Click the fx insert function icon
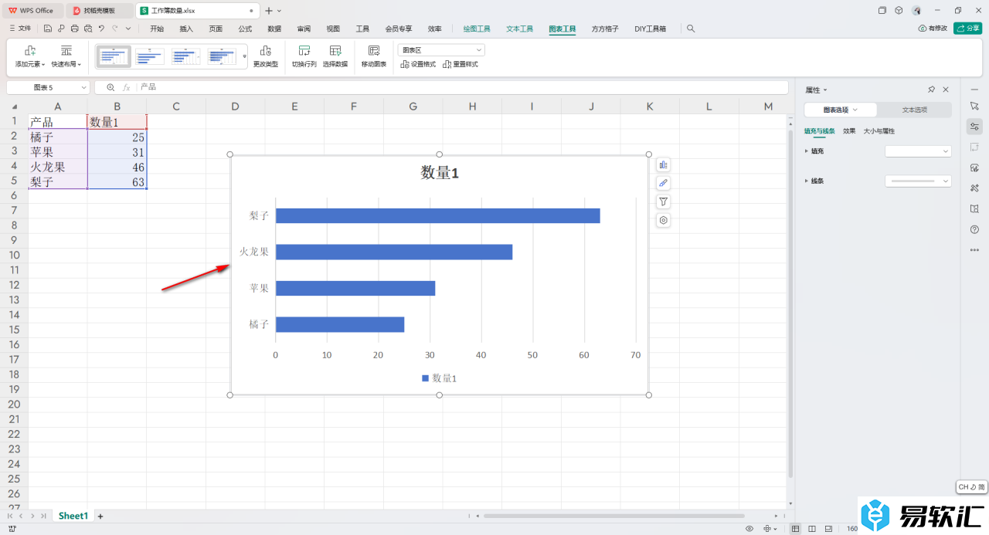This screenshot has width=989, height=535. click(127, 87)
